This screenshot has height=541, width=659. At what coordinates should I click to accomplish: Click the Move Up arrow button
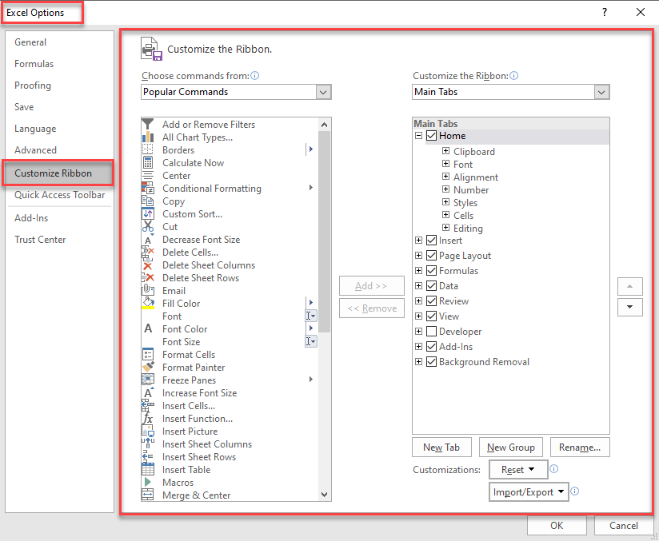630,286
